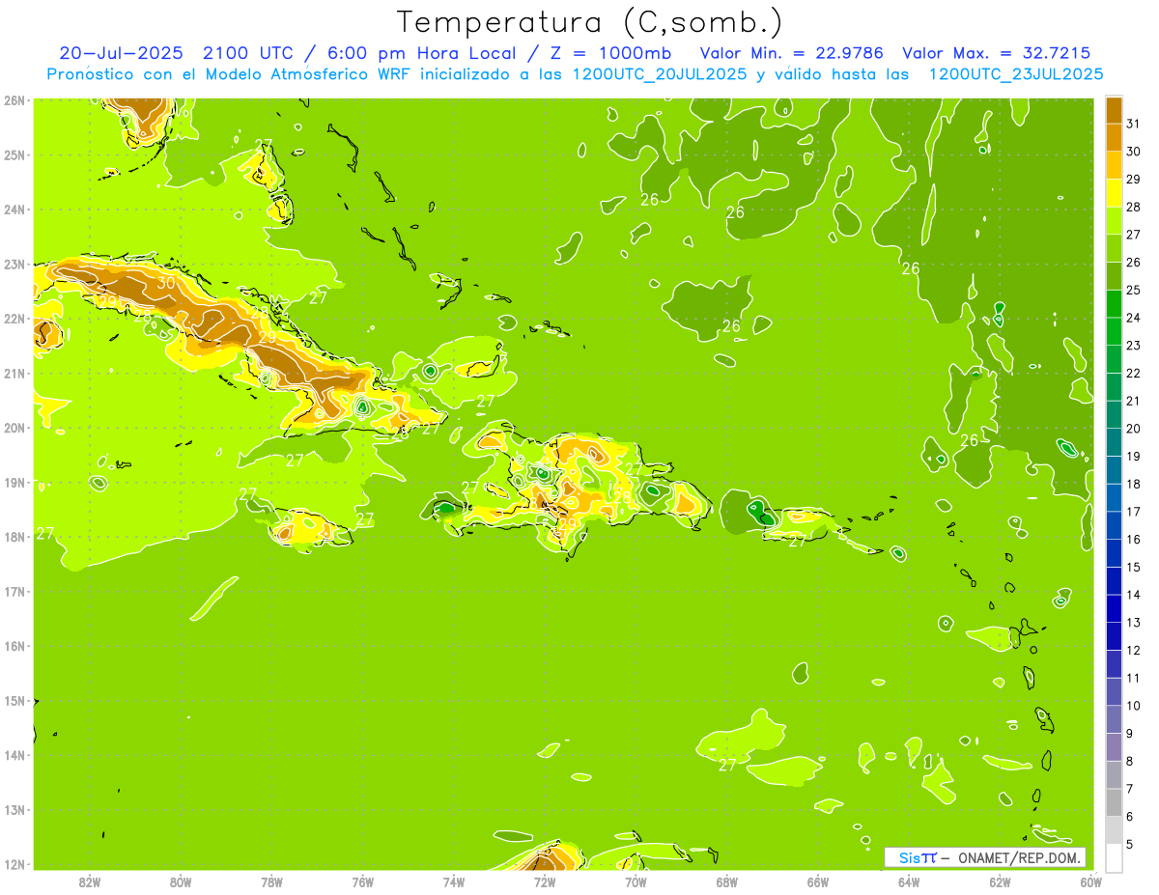Click the "60W" longitude axis label

coord(1091,881)
